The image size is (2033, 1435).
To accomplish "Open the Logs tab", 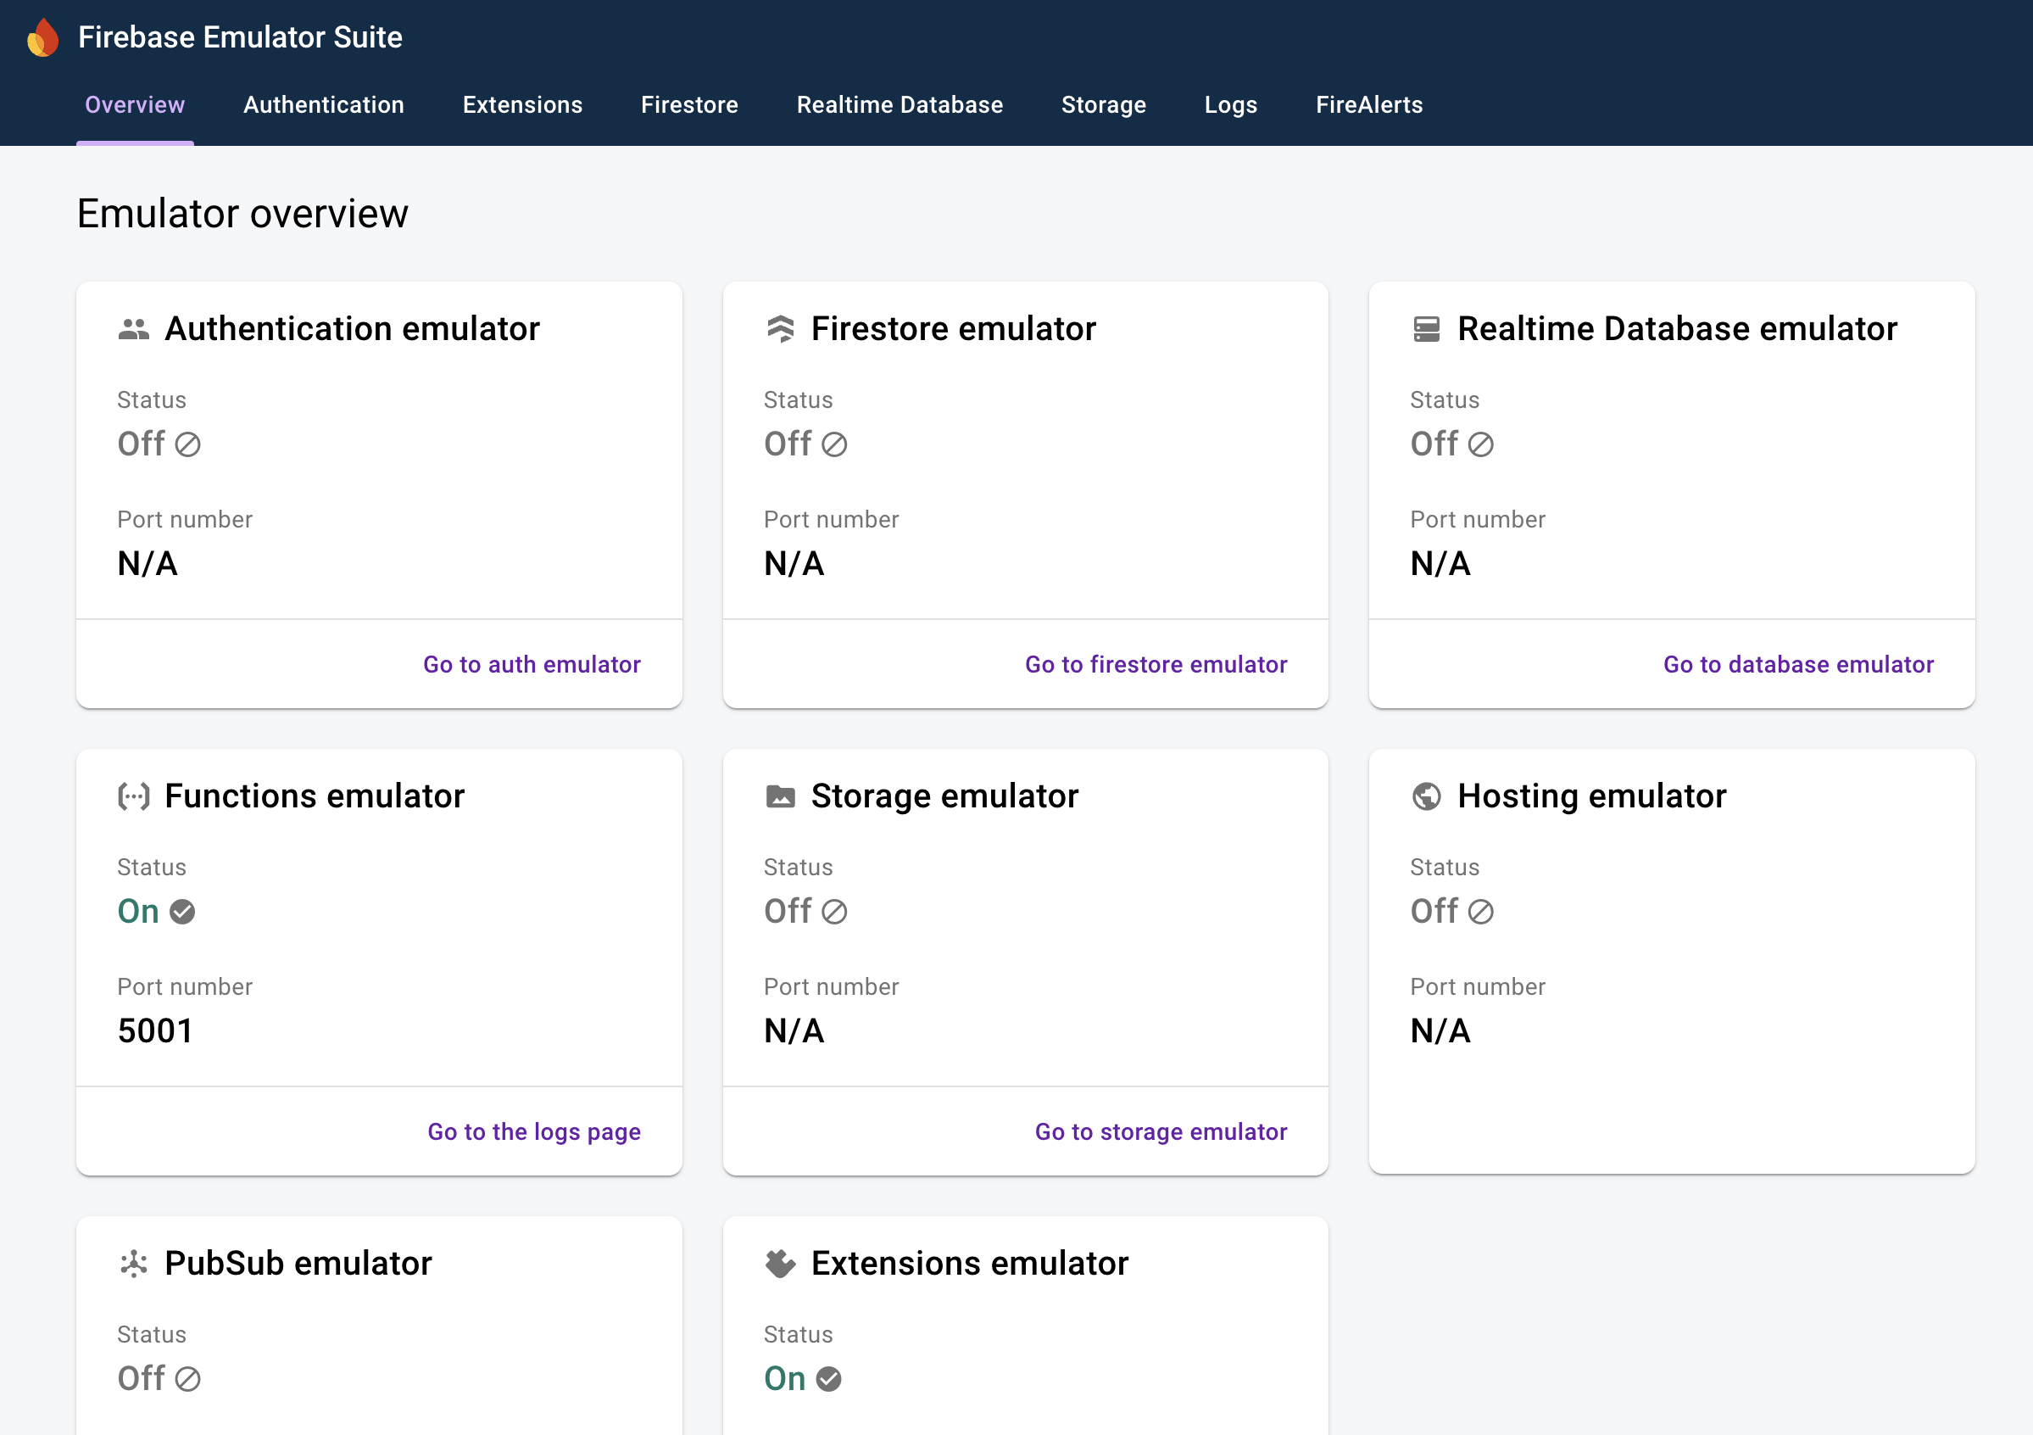I will coord(1231,104).
